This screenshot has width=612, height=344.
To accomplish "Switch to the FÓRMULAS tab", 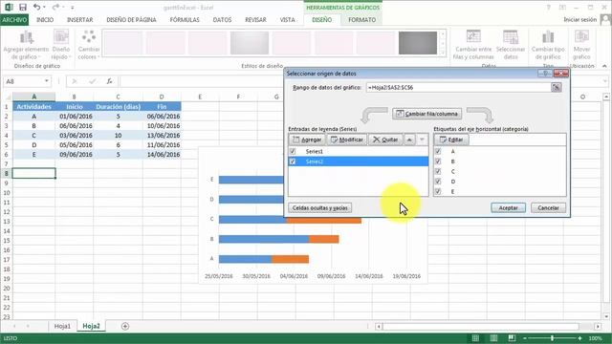I will click(185, 19).
